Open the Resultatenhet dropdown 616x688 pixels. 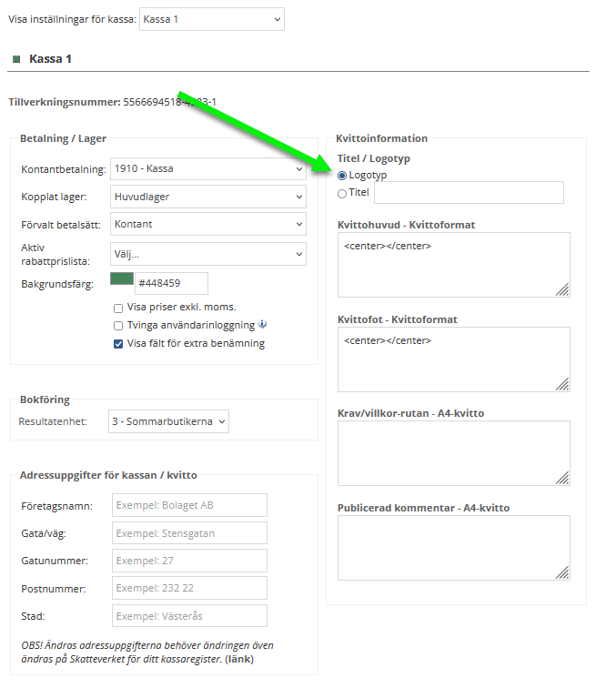coord(168,421)
